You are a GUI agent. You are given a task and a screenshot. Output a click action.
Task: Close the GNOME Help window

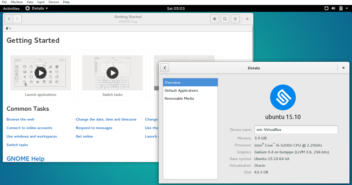pyautogui.click(x=247, y=19)
